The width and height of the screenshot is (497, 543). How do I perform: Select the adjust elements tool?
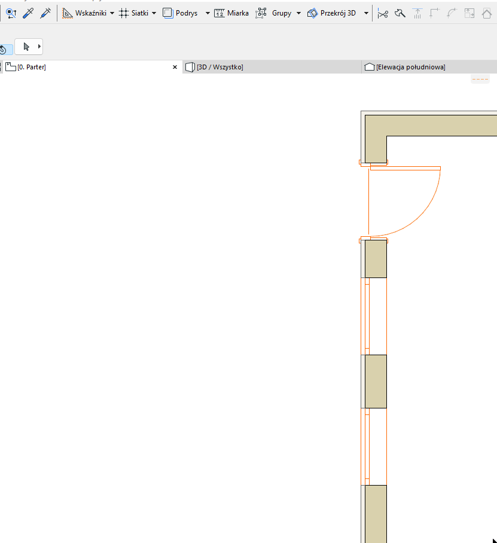[x=400, y=13]
